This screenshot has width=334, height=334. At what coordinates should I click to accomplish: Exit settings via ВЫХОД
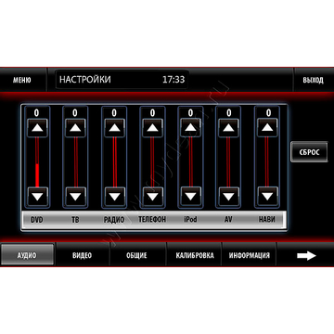click(x=313, y=80)
